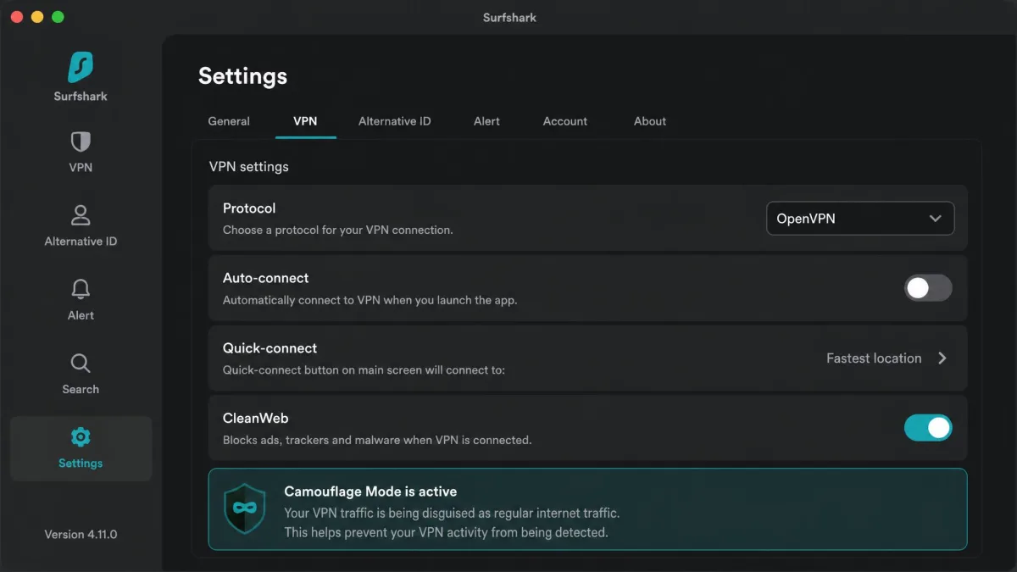Click the Camouflage Mode shield icon
Image resolution: width=1017 pixels, height=572 pixels.
pos(245,509)
